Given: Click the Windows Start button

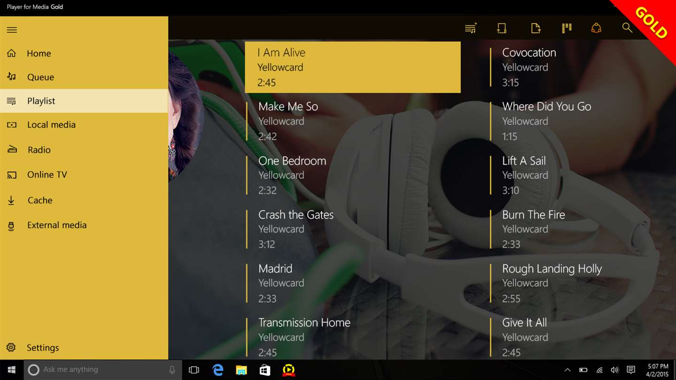Looking at the screenshot, I should click(x=12, y=370).
